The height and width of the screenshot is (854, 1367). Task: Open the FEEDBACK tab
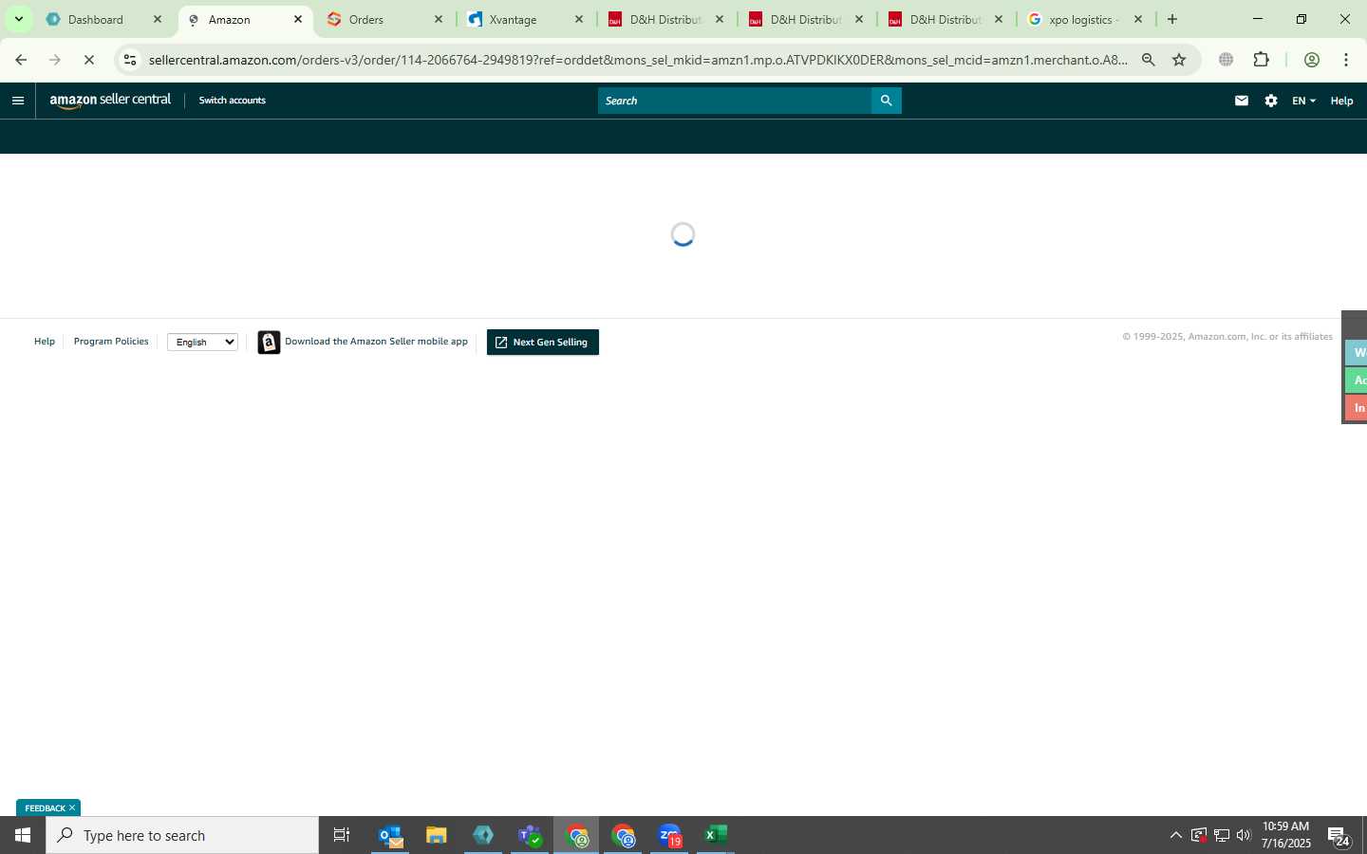45,808
